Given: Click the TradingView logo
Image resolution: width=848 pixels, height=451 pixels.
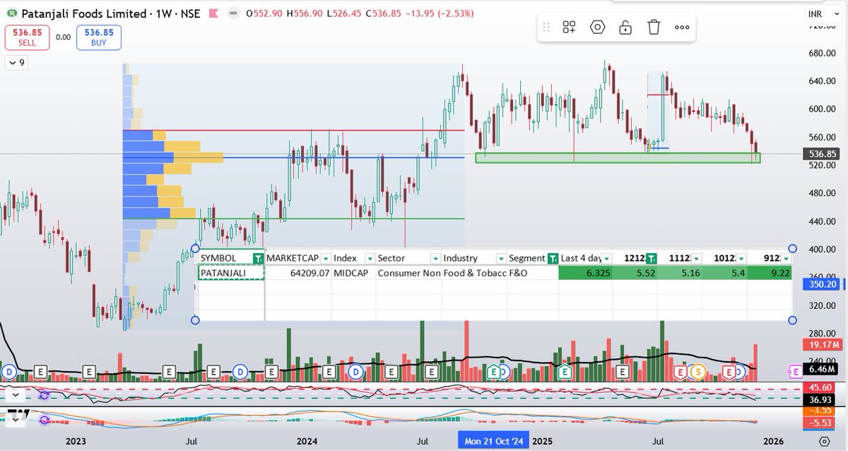Looking at the screenshot, I should [x=18, y=414].
